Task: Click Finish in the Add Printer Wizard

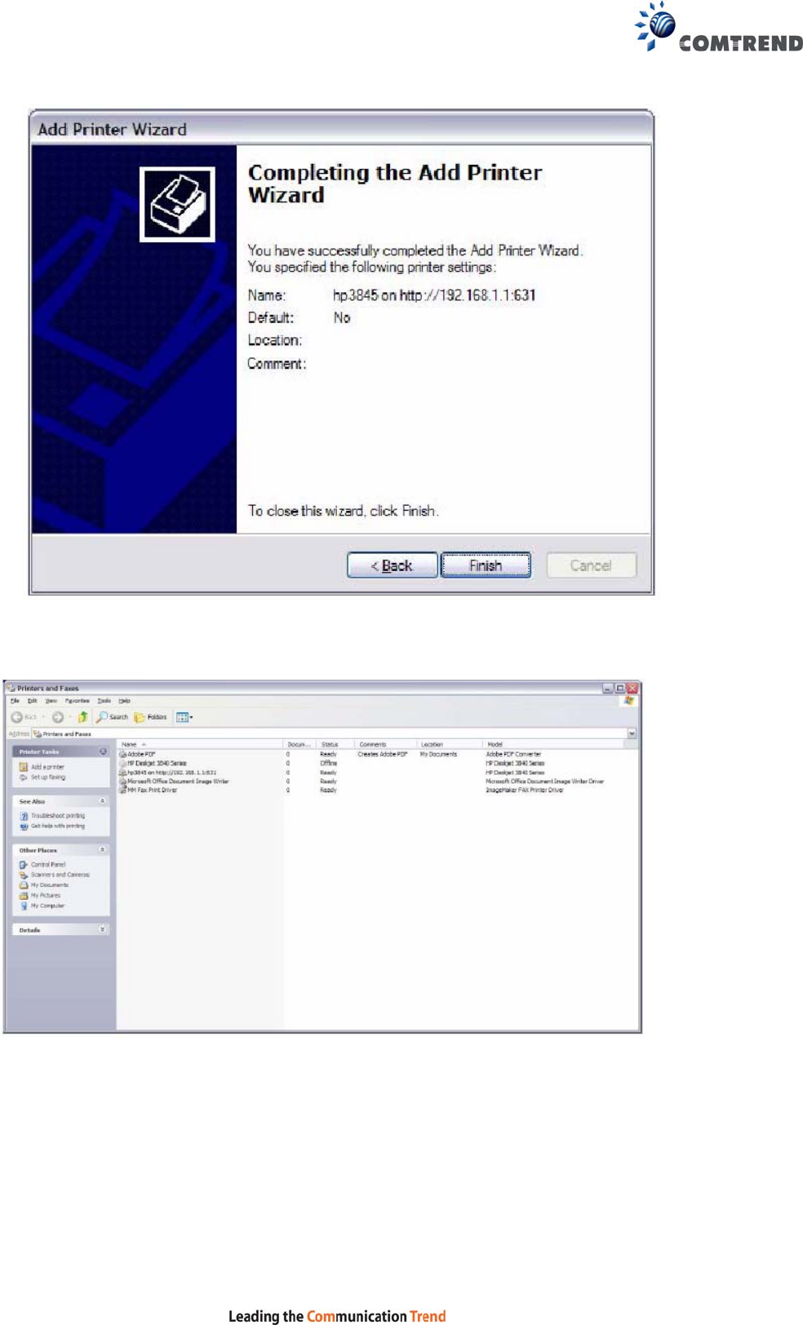Action: click(x=486, y=565)
